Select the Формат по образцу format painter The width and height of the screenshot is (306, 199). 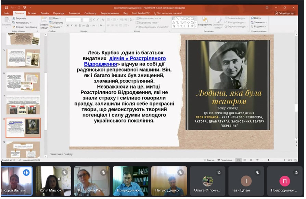click(25, 27)
